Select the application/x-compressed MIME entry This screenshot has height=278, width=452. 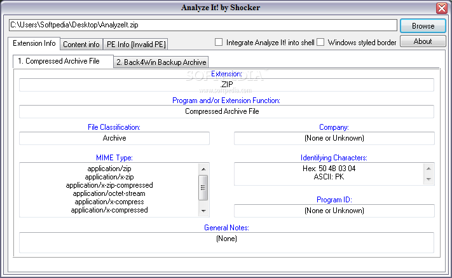(109, 210)
